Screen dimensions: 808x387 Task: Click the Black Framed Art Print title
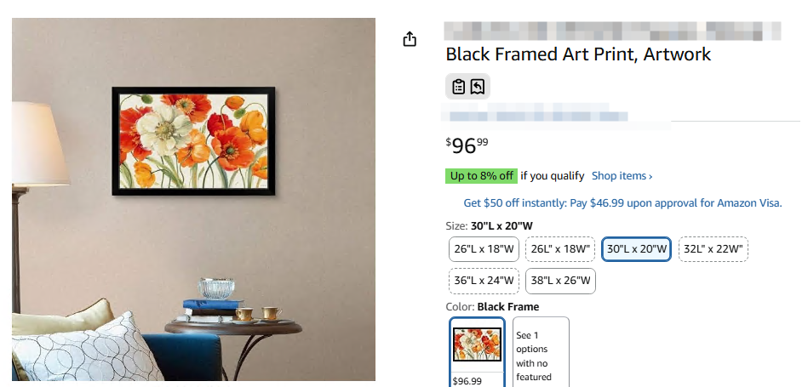click(x=578, y=54)
